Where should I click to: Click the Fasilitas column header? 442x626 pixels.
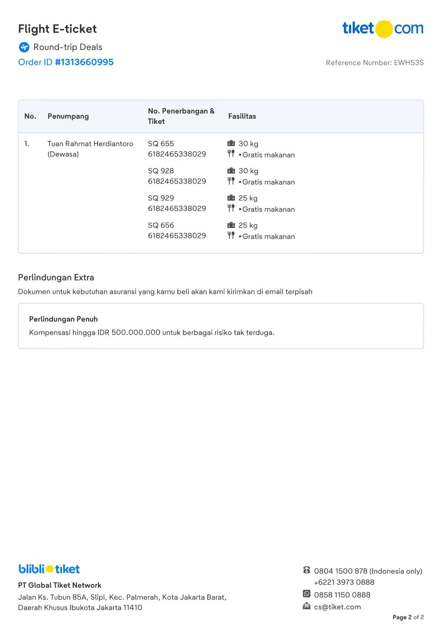pyautogui.click(x=242, y=116)
